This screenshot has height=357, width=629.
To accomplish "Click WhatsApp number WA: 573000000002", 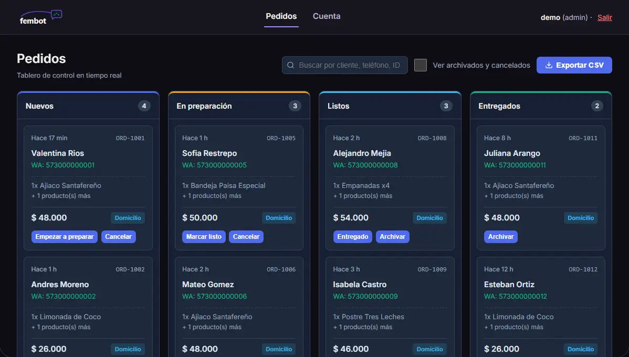I will click(x=64, y=296).
